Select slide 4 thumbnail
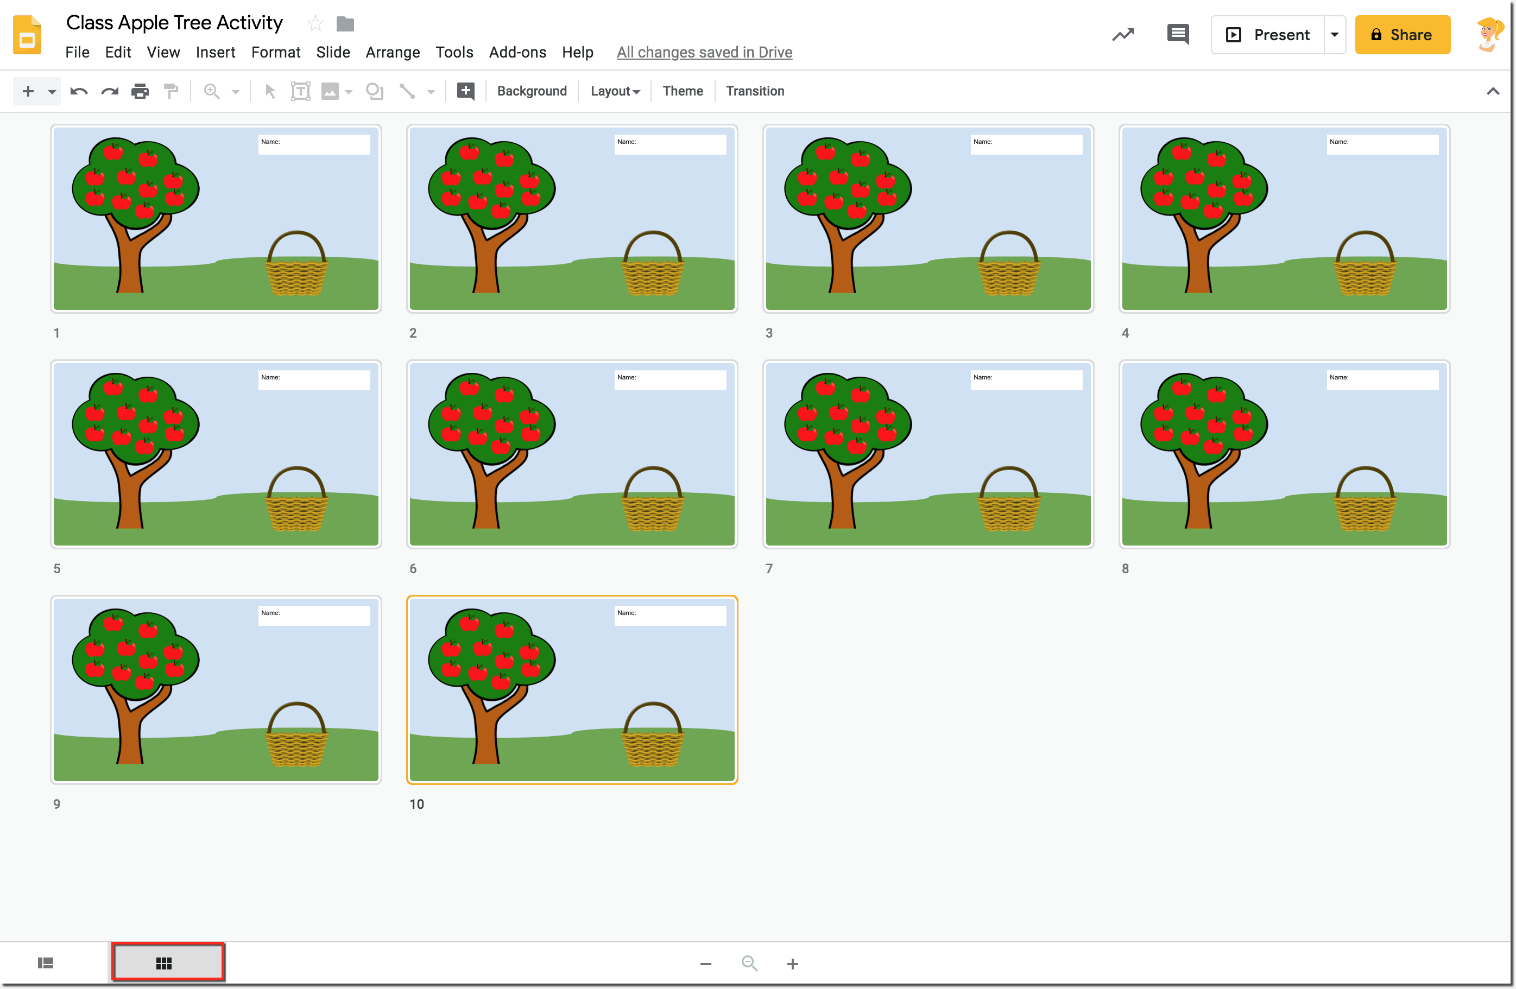 click(x=1284, y=218)
